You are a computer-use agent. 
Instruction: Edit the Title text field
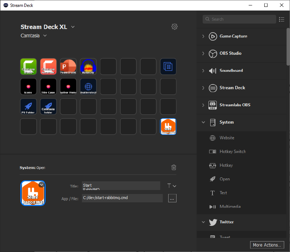coord(121,186)
